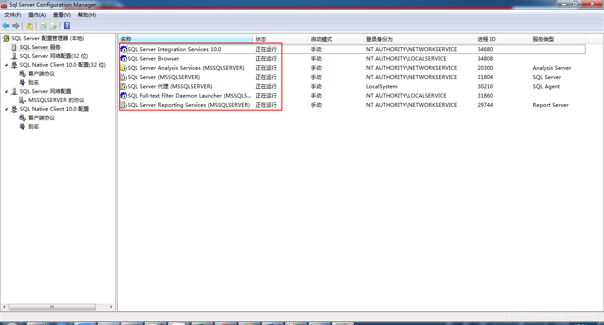
Task: Click the SQL Server (MSSQLSERVER) service icon
Action: point(124,77)
